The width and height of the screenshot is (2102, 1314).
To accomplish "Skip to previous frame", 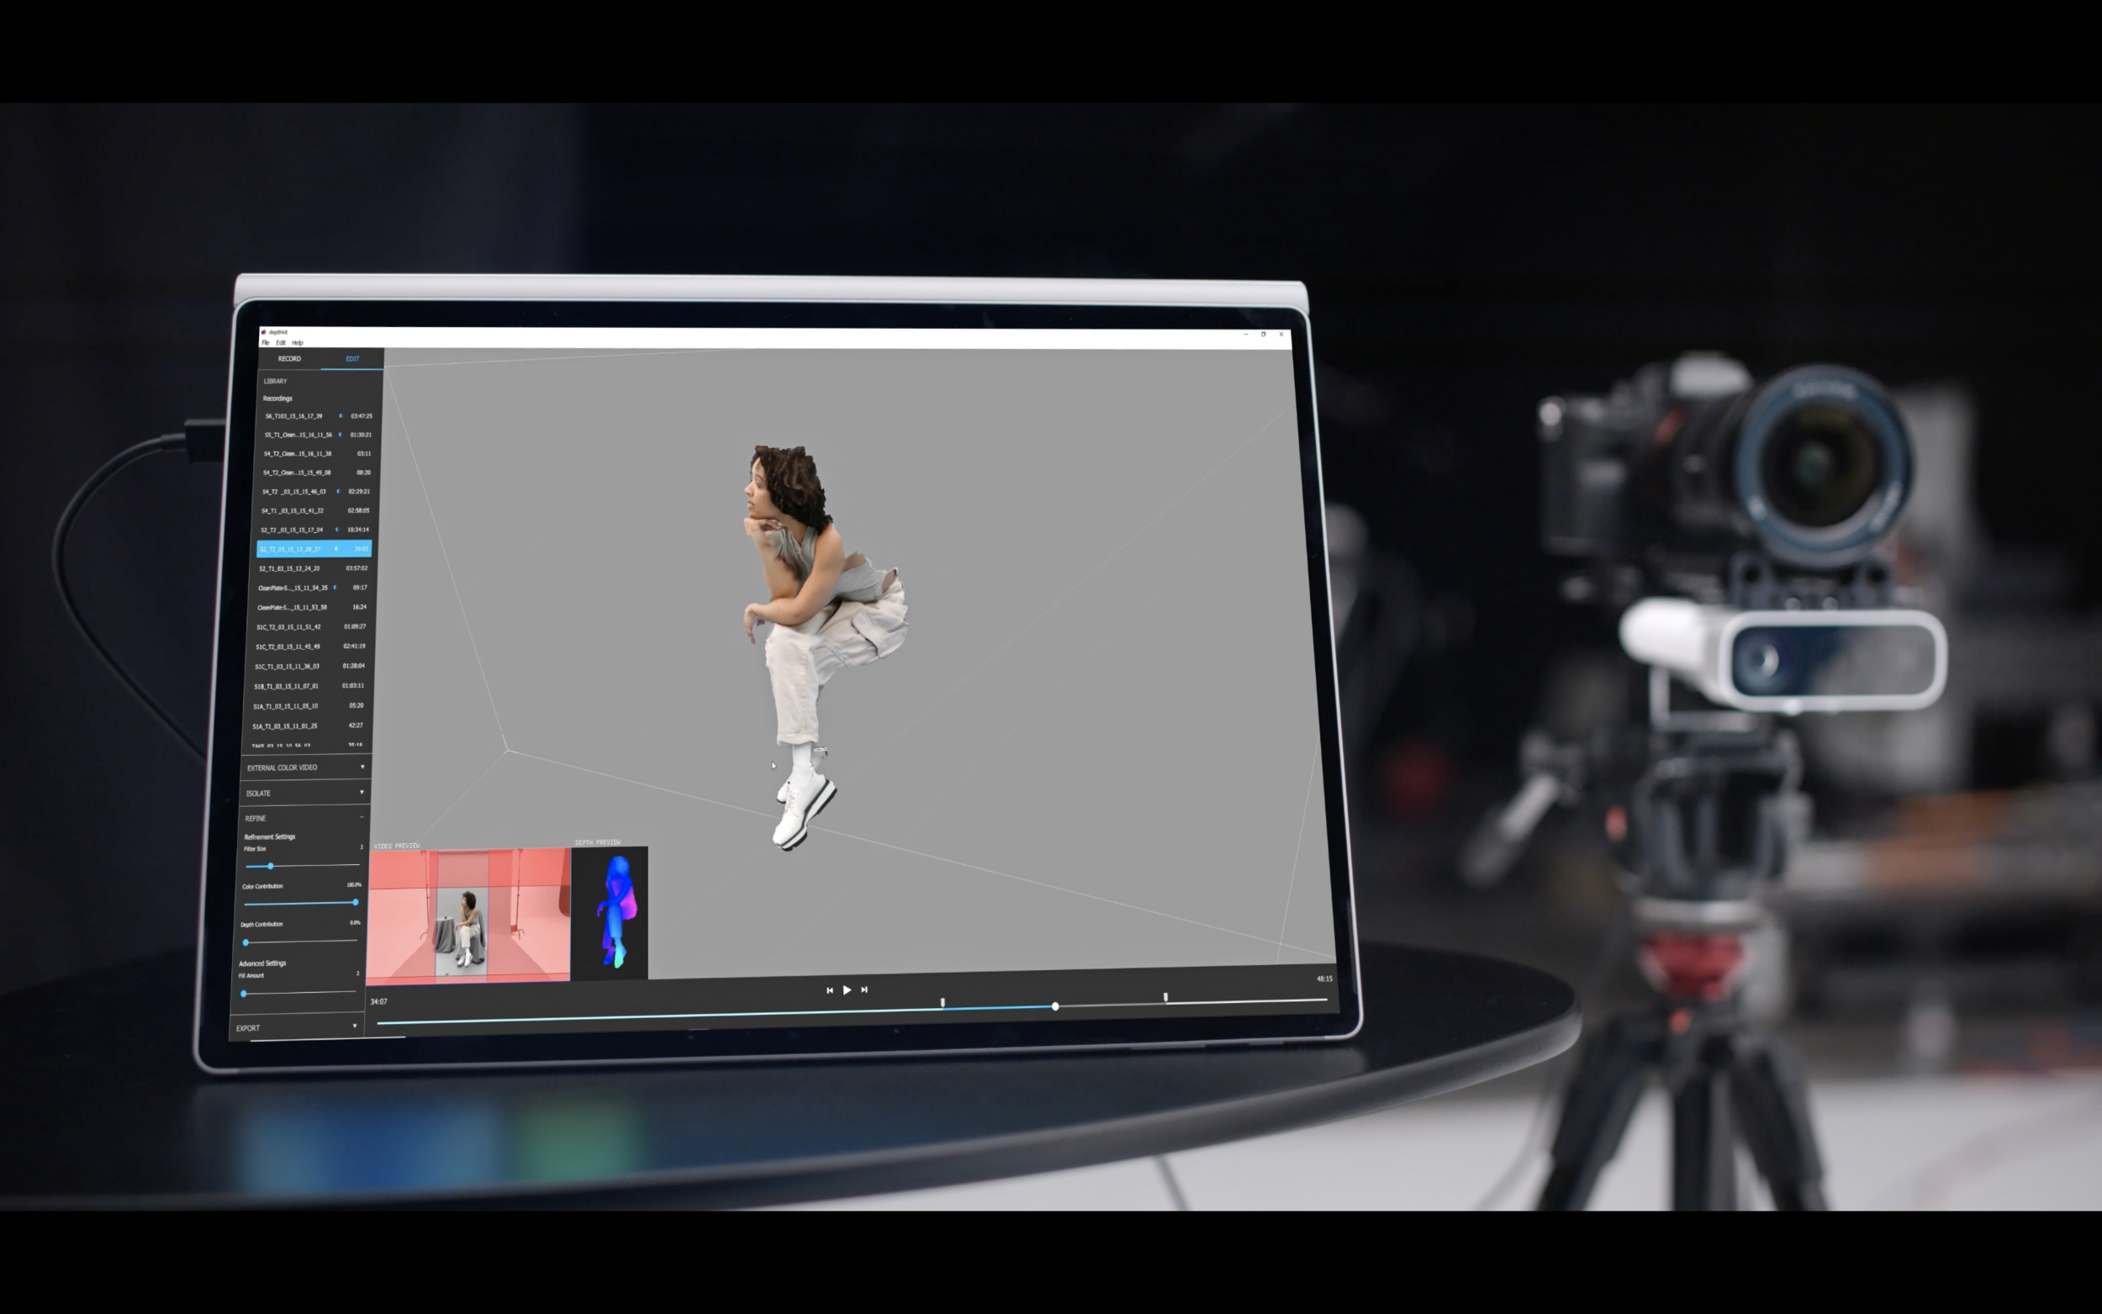I will pos(829,989).
